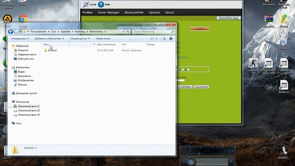295x166 pixels.
Task: Focus the Explorer search box
Action: 153,32
